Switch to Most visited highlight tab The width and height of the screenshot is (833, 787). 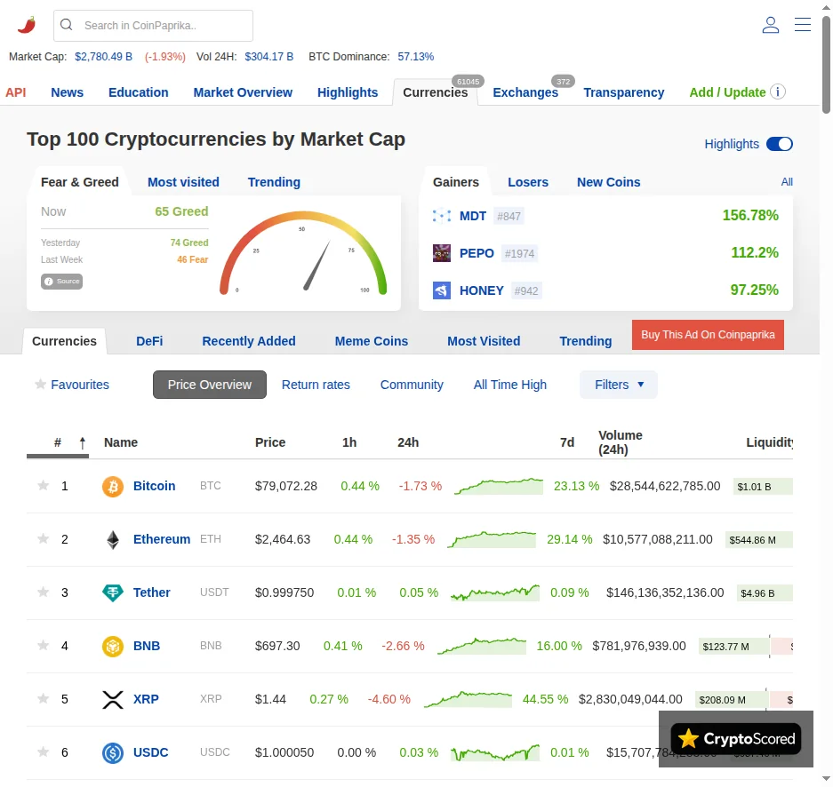[183, 182]
